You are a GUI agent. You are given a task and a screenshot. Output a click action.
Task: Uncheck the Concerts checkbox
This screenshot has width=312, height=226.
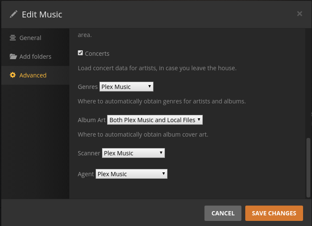coord(80,53)
